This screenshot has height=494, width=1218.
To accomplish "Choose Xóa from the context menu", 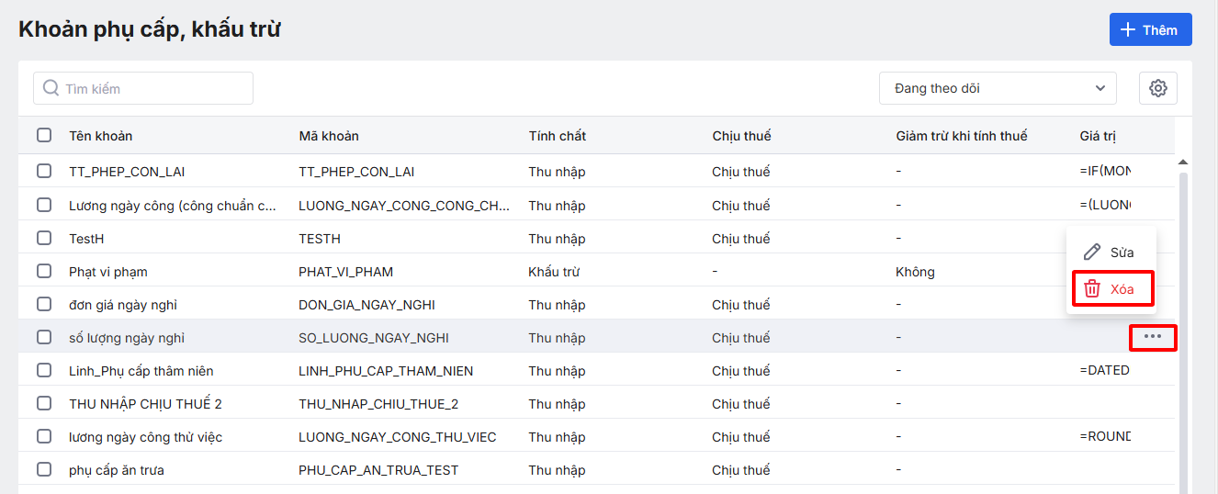I will coord(1122,289).
